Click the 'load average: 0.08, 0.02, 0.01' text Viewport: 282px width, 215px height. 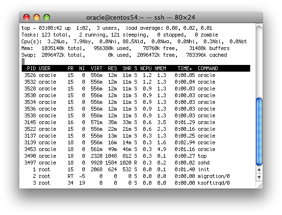point(169,28)
